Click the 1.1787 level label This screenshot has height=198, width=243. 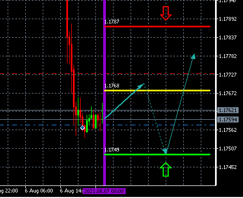click(112, 22)
